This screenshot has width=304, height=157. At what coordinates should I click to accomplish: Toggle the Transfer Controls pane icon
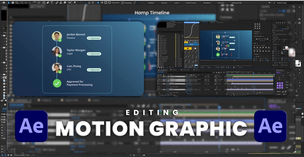point(5,155)
